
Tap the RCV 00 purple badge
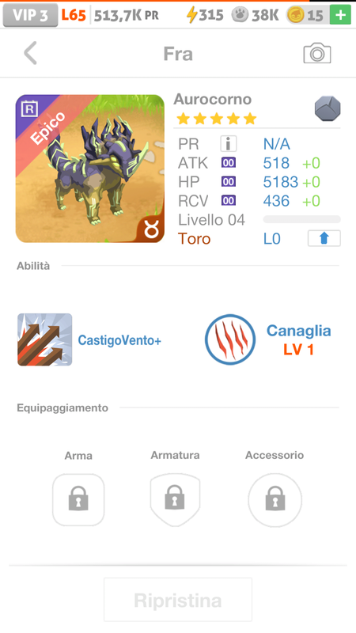(229, 201)
